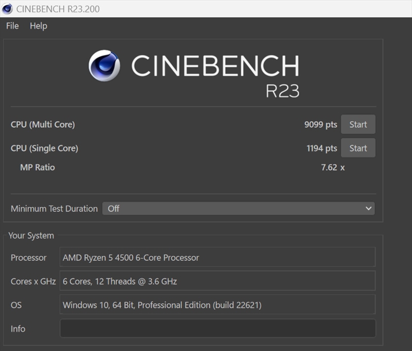
Task: Click the OS field value
Action: click(x=217, y=305)
